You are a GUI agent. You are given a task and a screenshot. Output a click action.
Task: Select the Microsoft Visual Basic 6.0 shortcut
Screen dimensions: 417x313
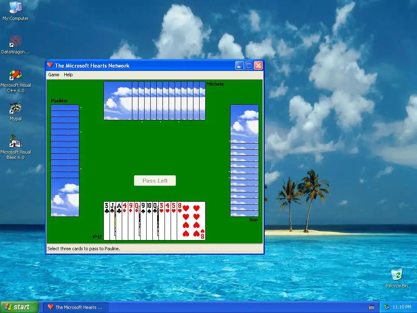(x=15, y=148)
